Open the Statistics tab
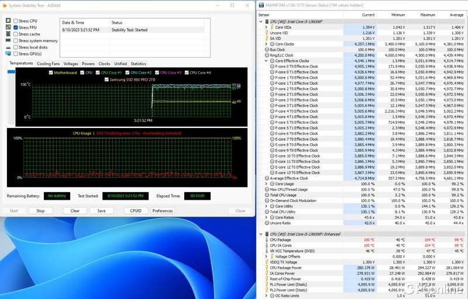The width and height of the screenshot is (468, 299). [x=138, y=64]
